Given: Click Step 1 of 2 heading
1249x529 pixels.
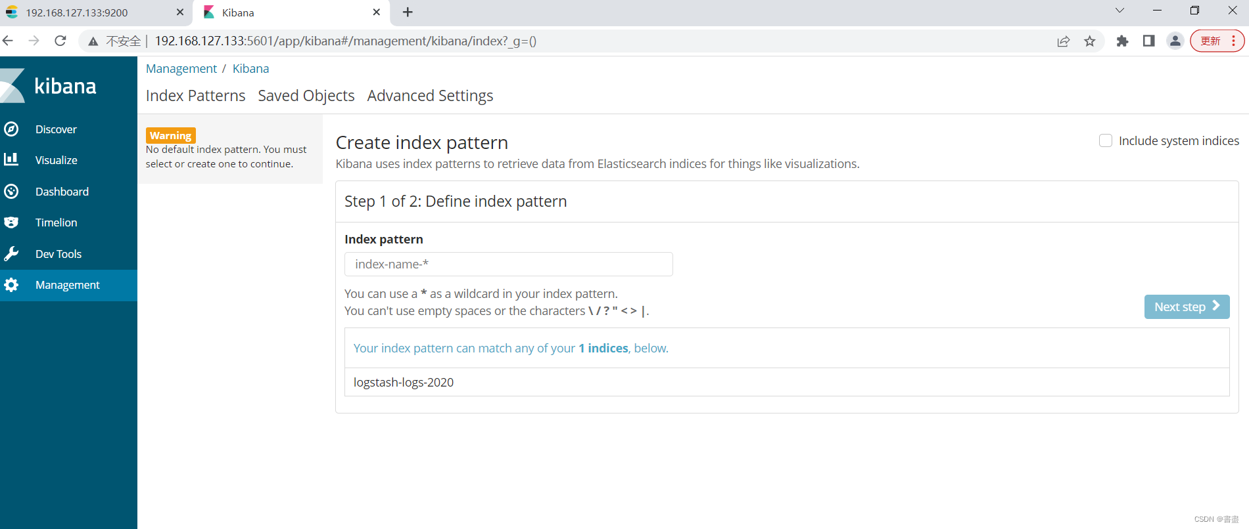Looking at the screenshot, I should (x=456, y=201).
